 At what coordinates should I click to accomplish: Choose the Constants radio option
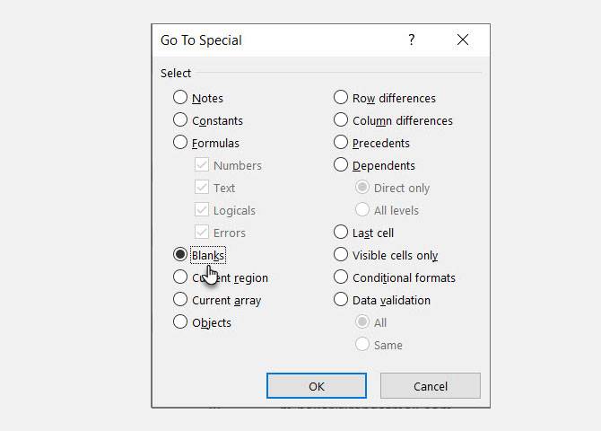180,120
